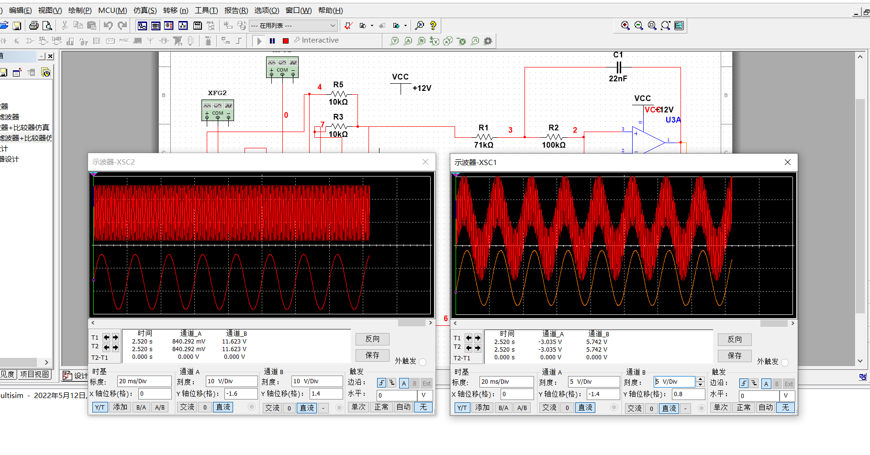Screen dimensions: 870x455
Task: Click the Electrical Rules Check icon
Action: 348,25
